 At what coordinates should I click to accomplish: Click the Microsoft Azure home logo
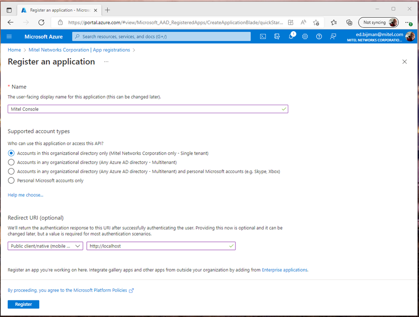[43, 37]
